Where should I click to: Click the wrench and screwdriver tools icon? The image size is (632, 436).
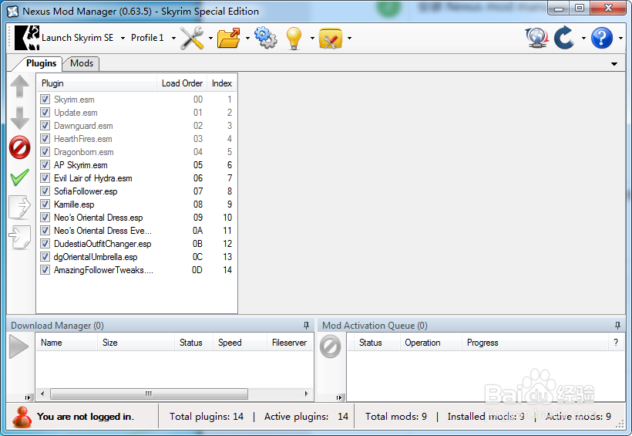coord(192,38)
